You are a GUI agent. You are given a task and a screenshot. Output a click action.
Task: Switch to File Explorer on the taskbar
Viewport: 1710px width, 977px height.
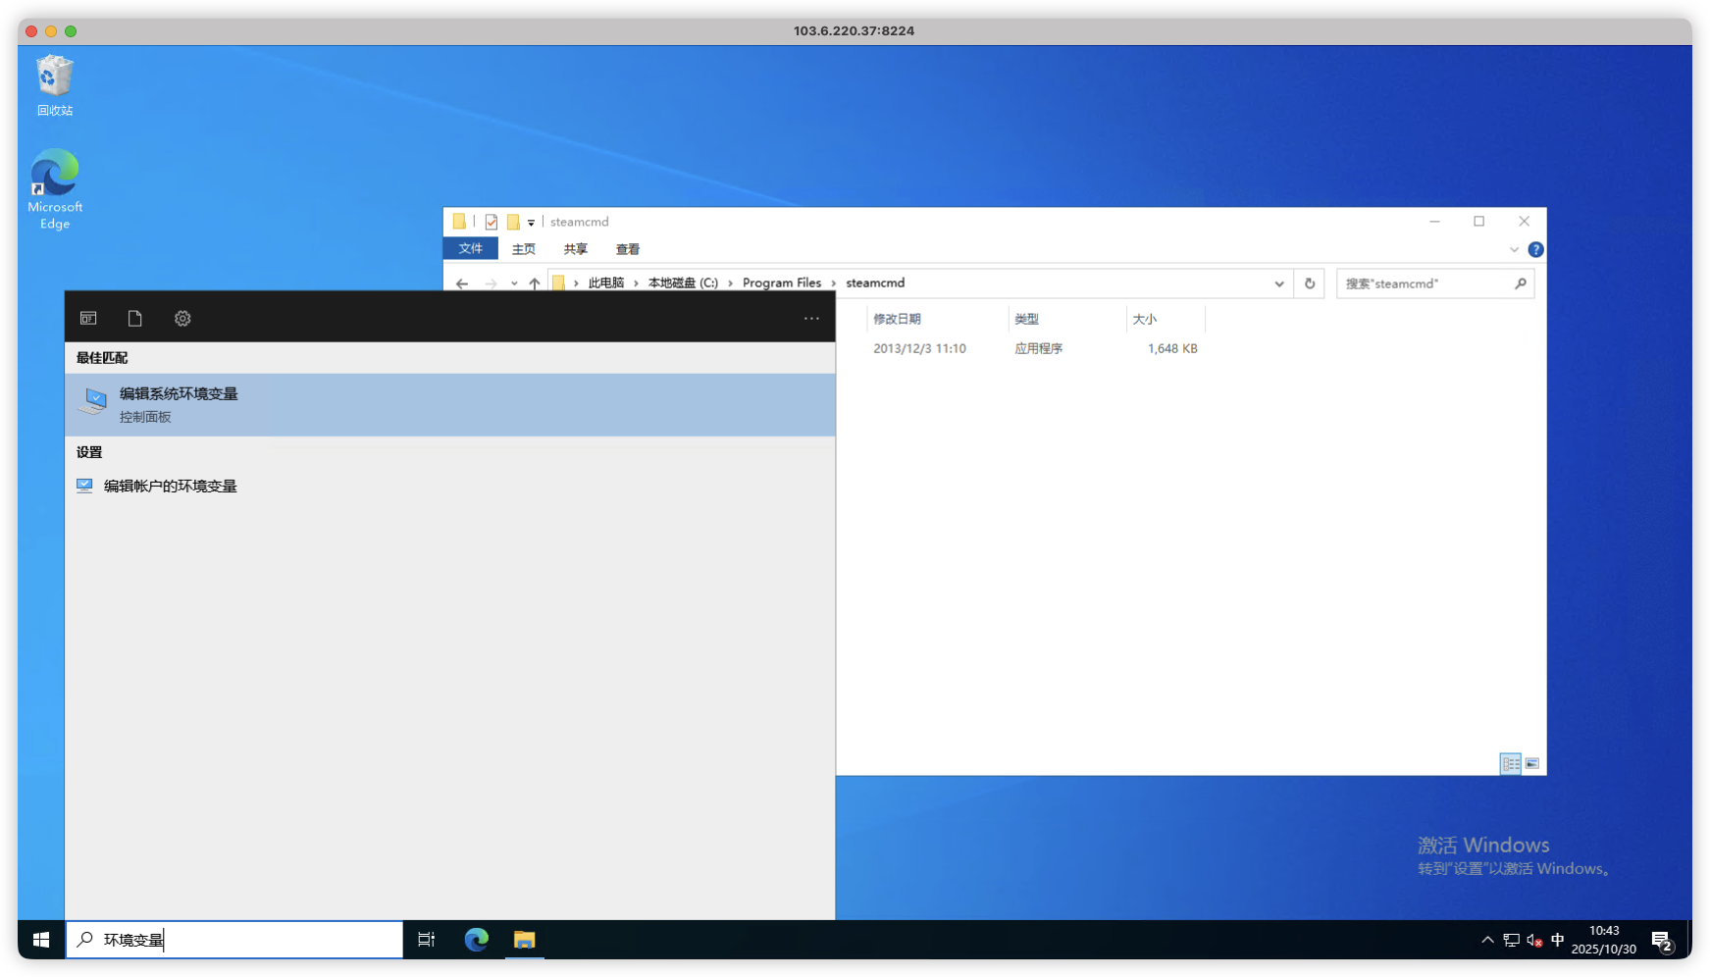(x=525, y=940)
